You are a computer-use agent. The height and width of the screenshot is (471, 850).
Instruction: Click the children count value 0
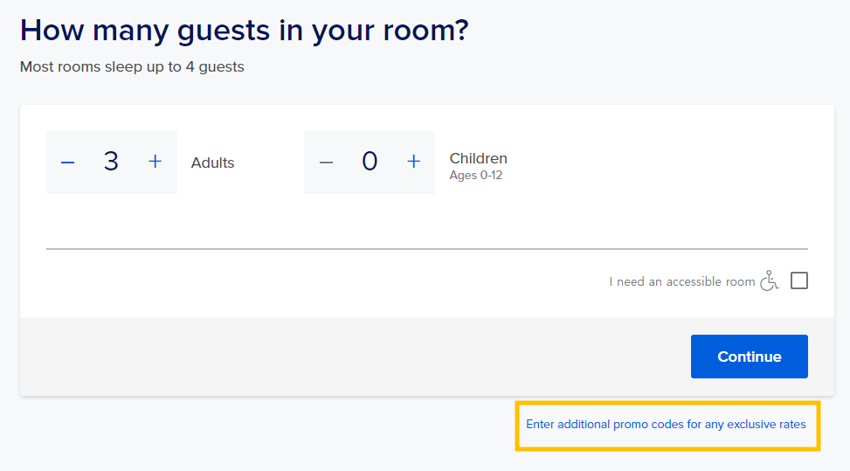coord(370,162)
